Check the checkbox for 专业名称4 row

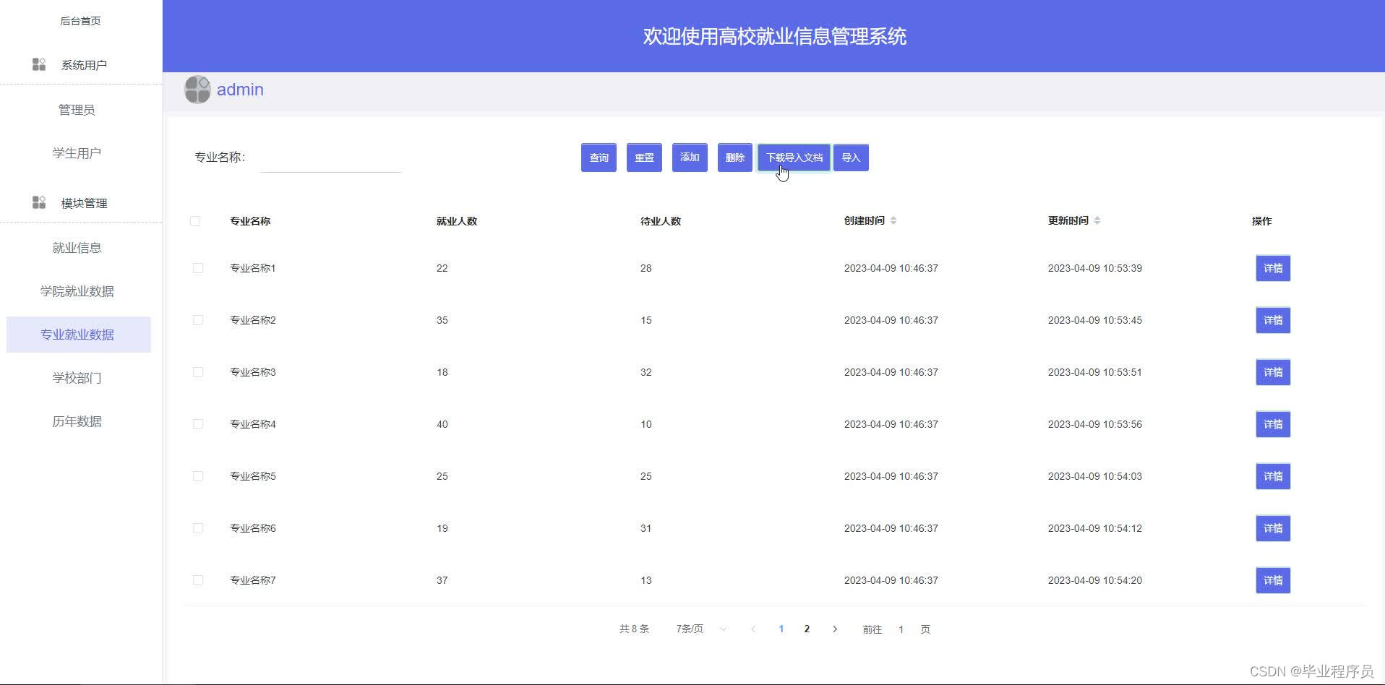198,424
